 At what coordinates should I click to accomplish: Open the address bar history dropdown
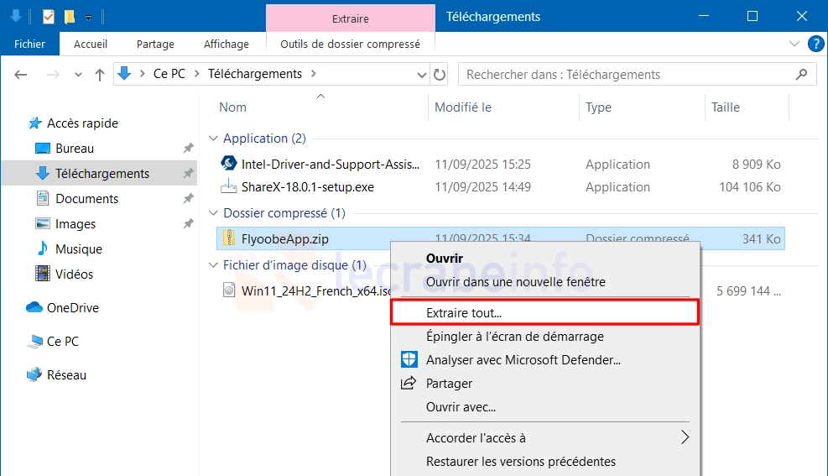click(x=421, y=75)
